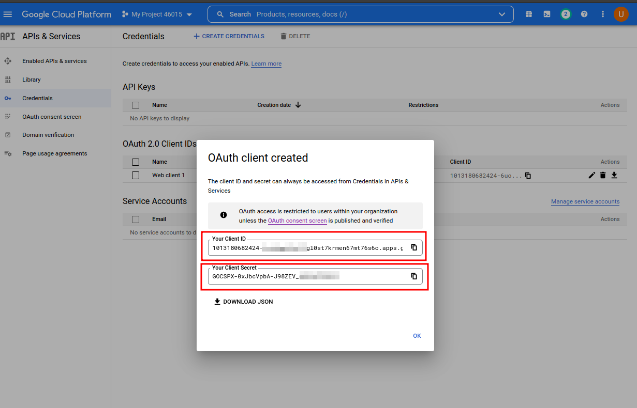Expand the My Project 46015 selector
The width and height of the screenshot is (637, 408).
(157, 14)
